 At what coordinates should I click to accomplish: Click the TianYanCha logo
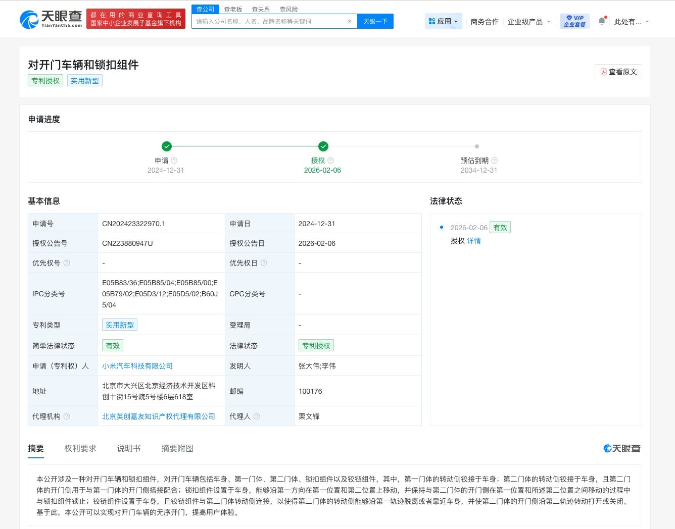click(51, 19)
